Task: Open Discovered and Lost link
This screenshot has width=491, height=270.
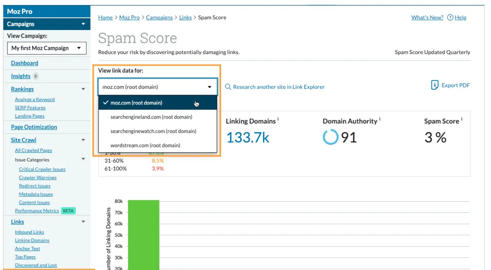Action: (36, 265)
